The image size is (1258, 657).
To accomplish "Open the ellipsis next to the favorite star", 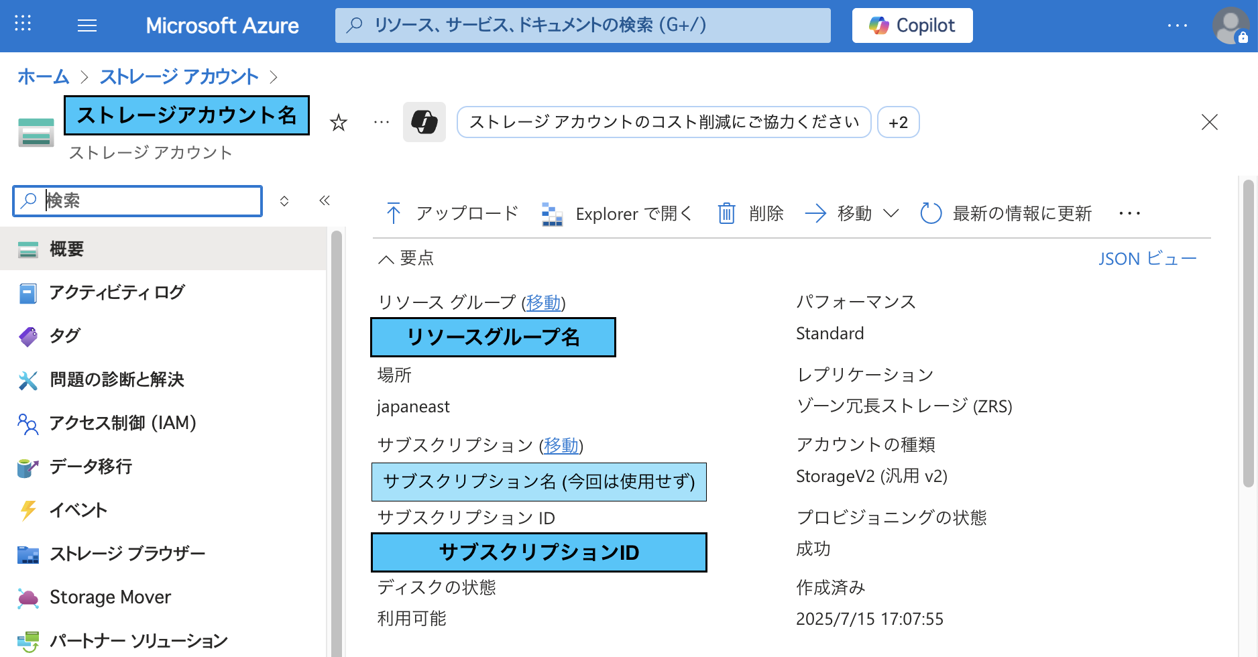I will coord(382,122).
